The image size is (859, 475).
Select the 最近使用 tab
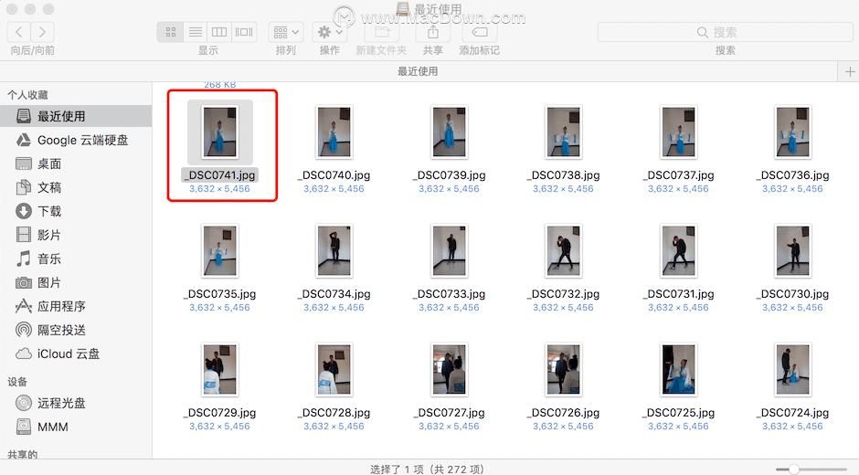tap(418, 71)
